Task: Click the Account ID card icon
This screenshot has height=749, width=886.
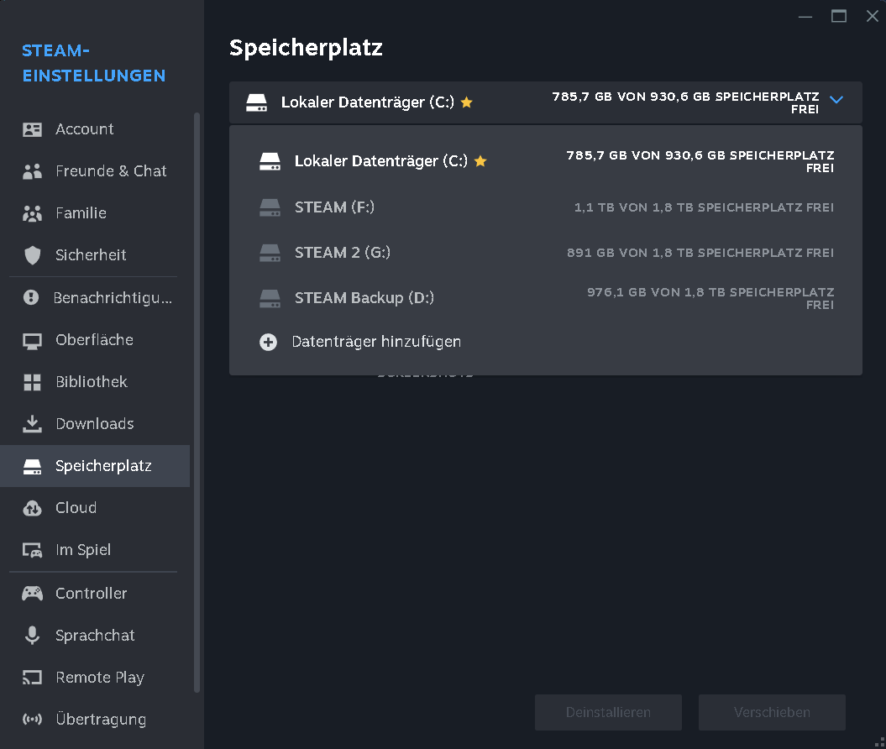Action: (x=32, y=129)
